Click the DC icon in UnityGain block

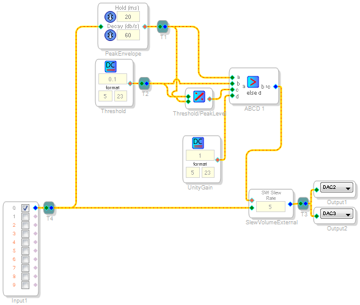click(x=198, y=143)
